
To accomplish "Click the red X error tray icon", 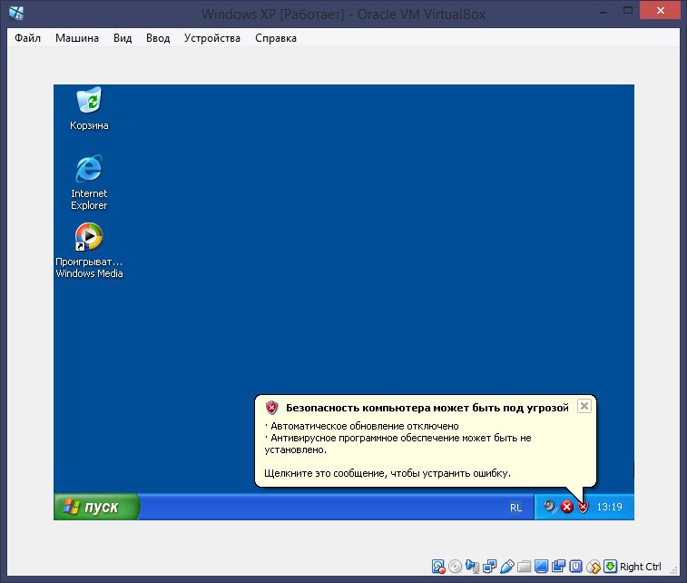I will coord(567,507).
